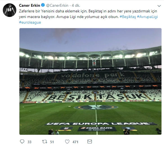164x146 pixels.
Task: Click the Caner Erkin display name
Action: point(30,5)
